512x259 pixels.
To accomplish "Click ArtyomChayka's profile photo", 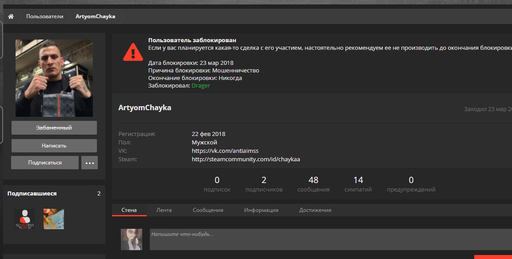I will [x=54, y=78].
